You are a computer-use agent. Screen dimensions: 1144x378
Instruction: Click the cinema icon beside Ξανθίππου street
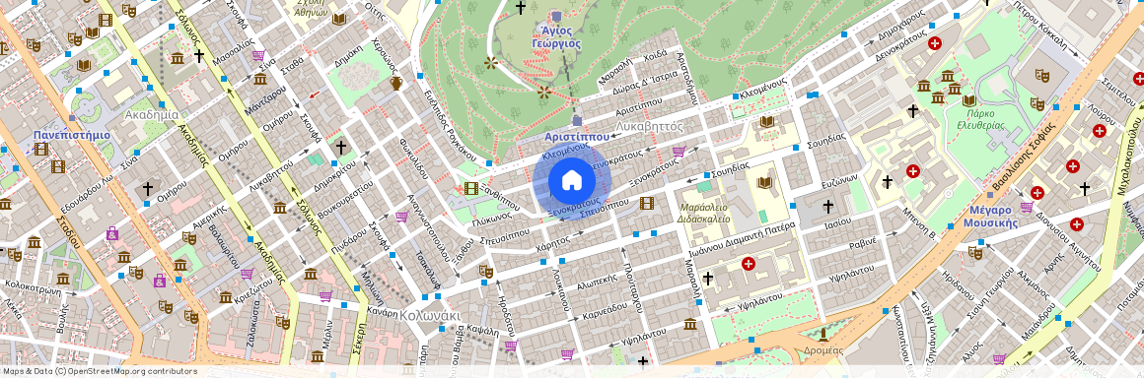pos(471,189)
